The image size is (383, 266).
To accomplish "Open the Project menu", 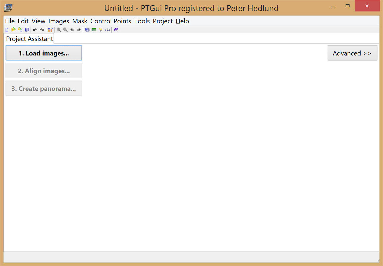I will click(163, 21).
